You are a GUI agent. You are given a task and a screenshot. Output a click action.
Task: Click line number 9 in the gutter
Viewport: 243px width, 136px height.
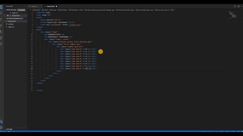tap(32, 32)
